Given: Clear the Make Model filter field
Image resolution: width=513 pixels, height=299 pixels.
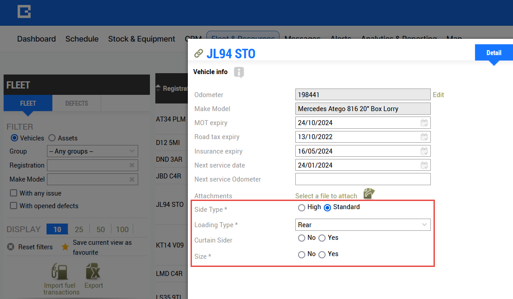Looking at the screenshot, I should pos(132,179).
